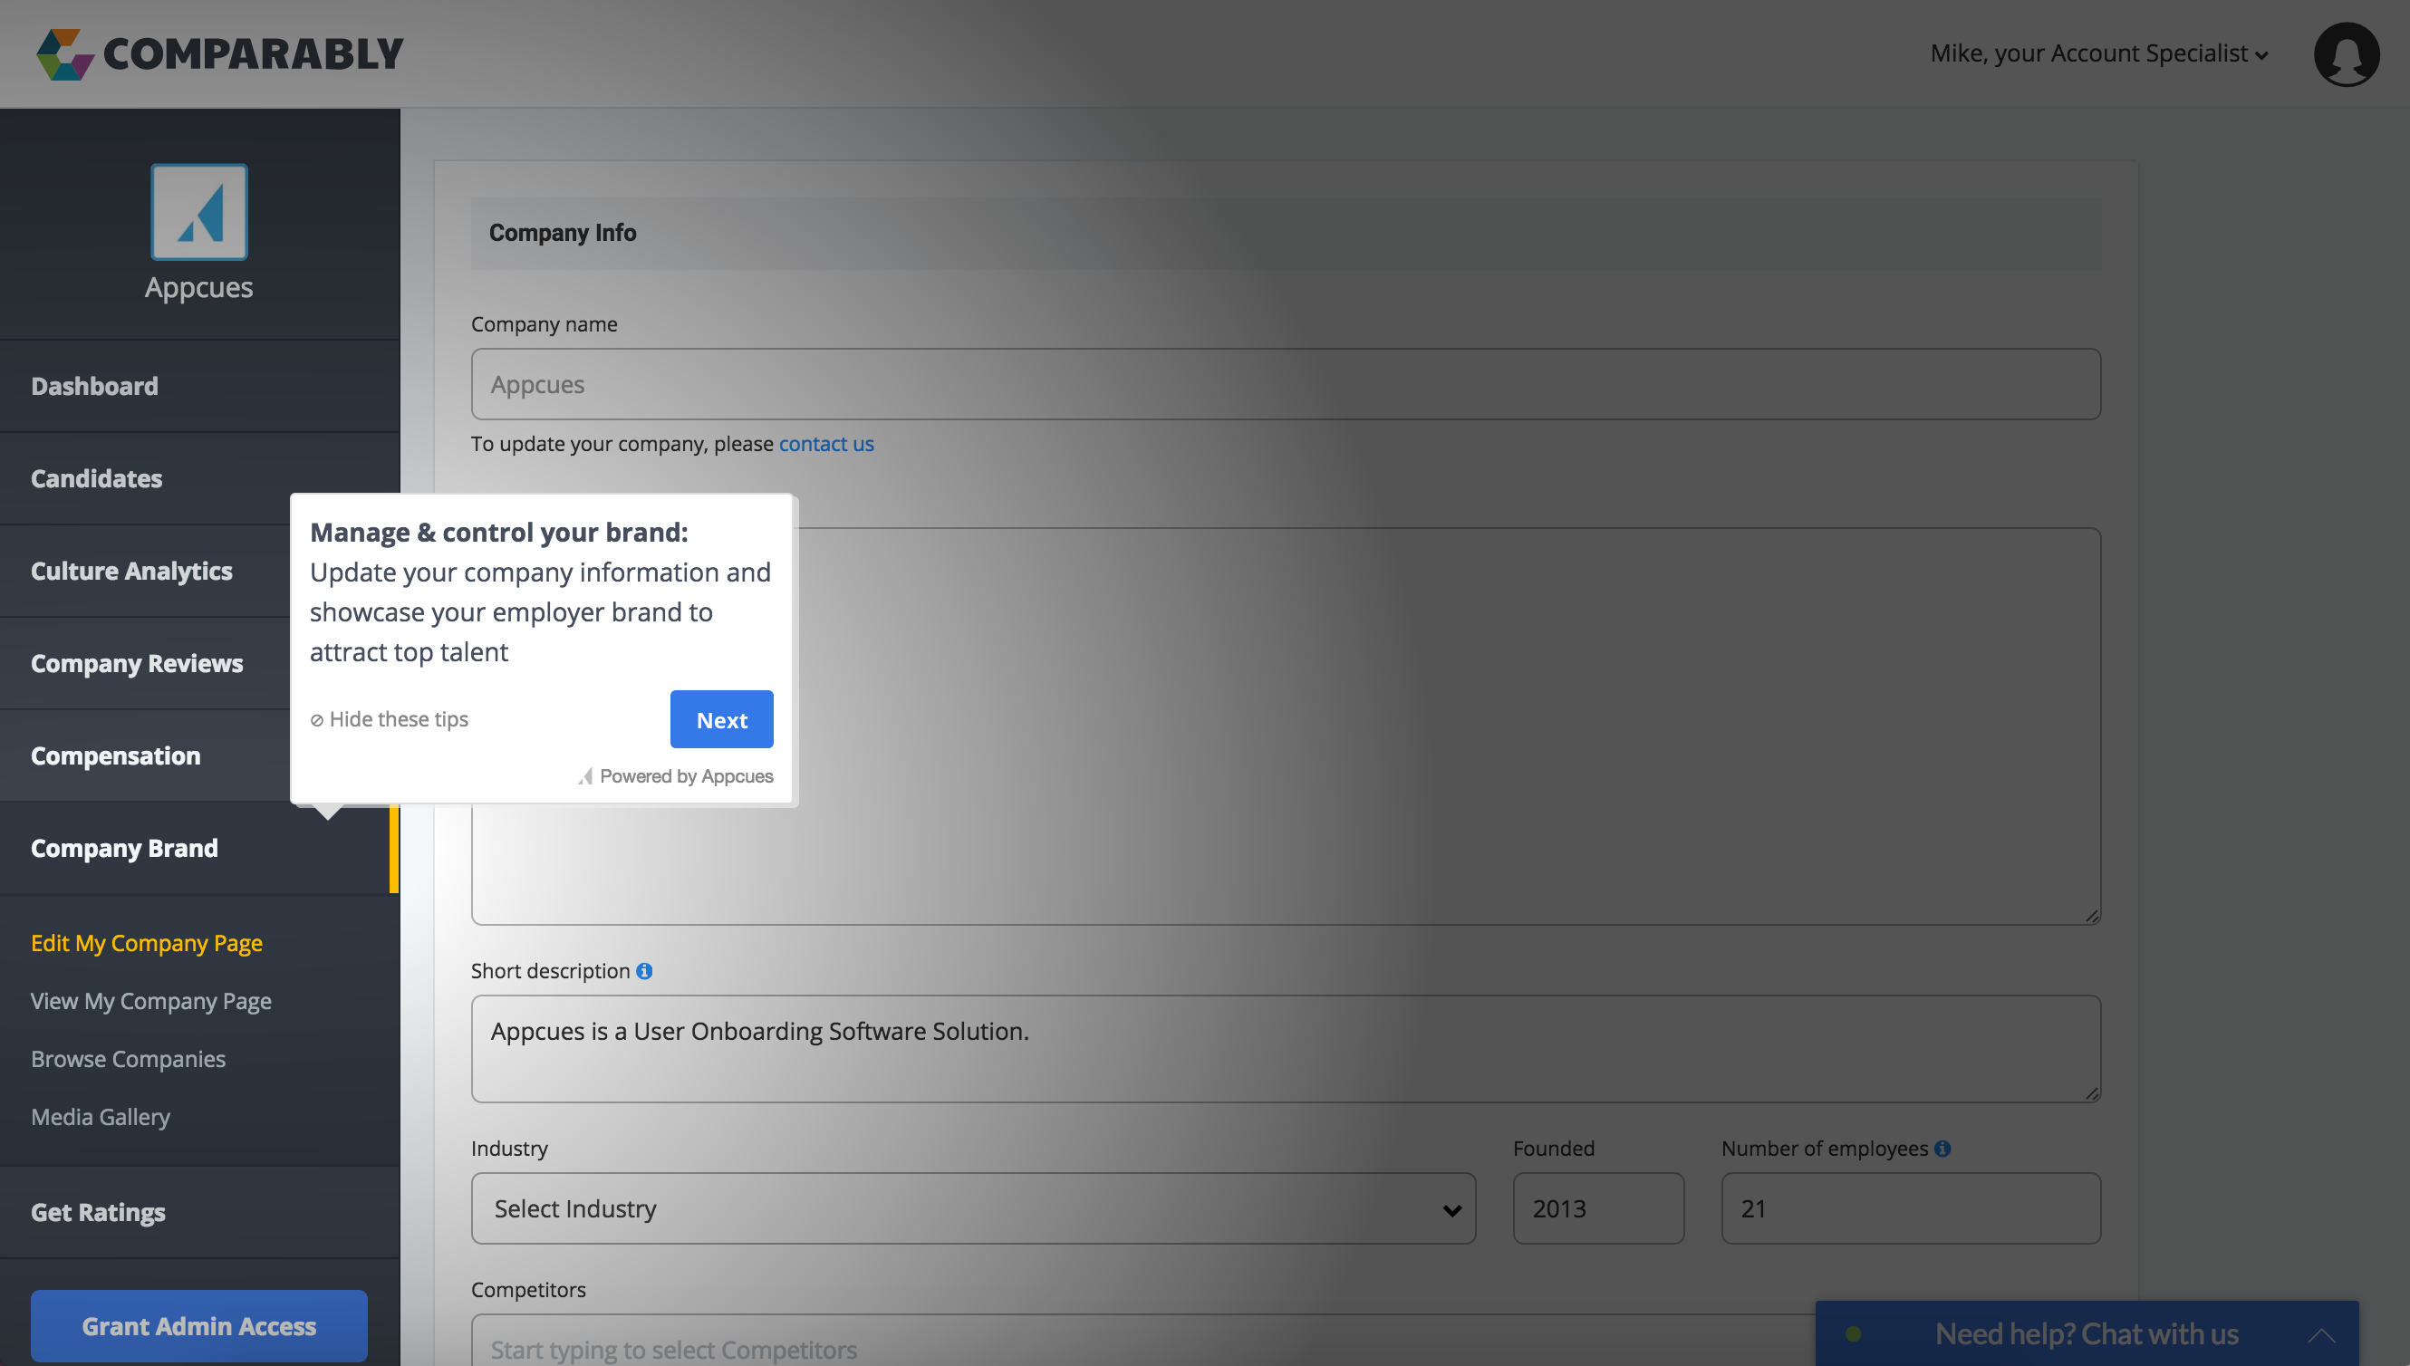Open the Candidates menu item
This screenshot has width=2410, height=1366.
tap(200, 478)
